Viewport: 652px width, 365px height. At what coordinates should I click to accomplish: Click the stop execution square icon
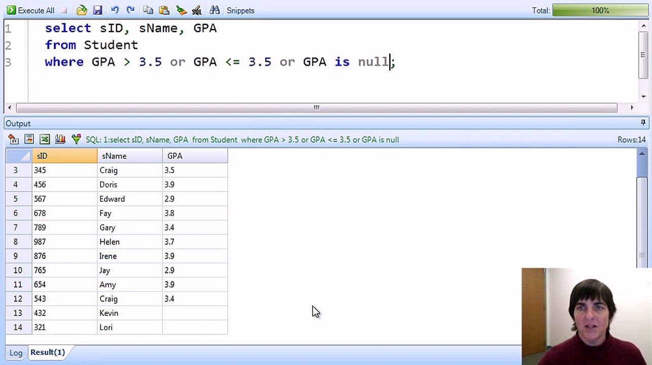click(64, 10)
